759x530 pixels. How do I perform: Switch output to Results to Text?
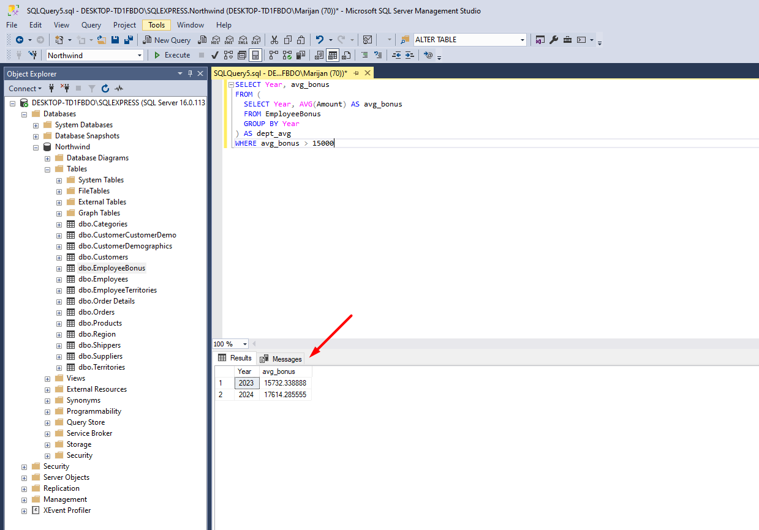tap(319, 55)
